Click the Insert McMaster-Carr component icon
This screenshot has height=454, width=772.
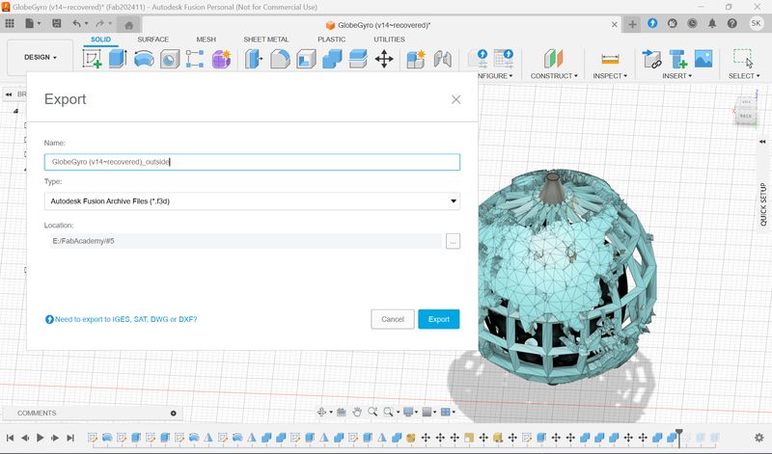(x=678, y=59)
